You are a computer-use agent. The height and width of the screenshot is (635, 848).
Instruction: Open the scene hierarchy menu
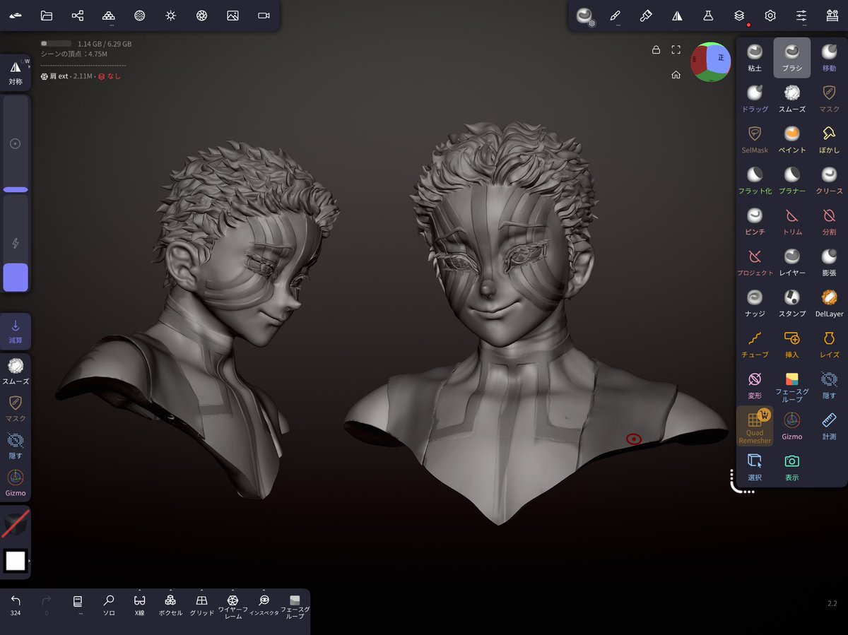[78, 16]
